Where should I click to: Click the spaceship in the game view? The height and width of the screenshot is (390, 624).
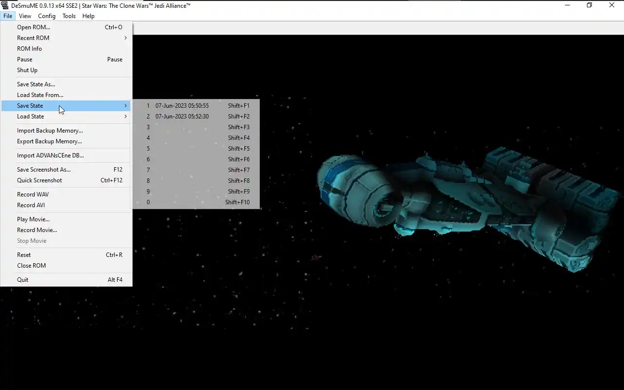tap(468, 210)
